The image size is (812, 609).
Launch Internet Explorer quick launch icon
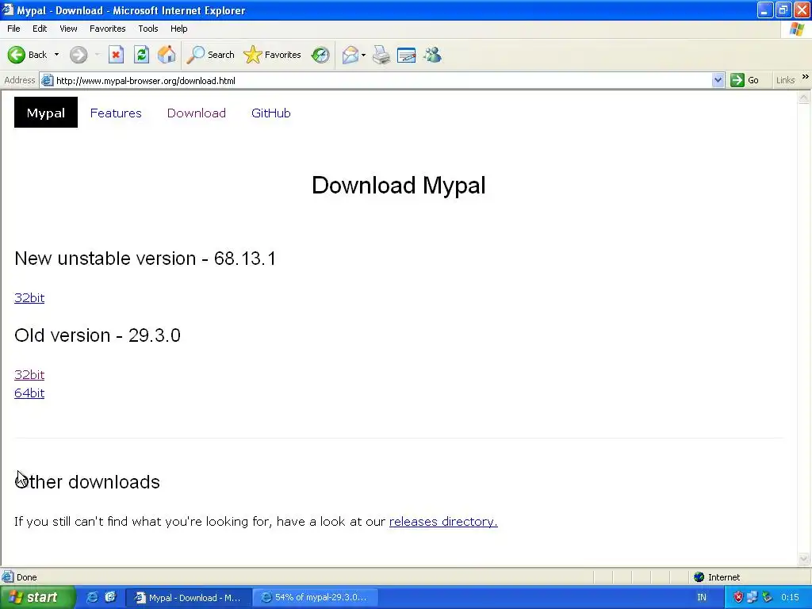tap(92, 597)
